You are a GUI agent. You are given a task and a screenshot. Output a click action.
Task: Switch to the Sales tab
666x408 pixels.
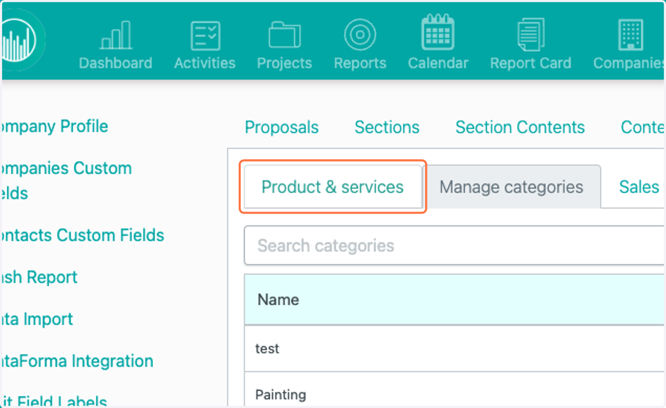[639, 187]
